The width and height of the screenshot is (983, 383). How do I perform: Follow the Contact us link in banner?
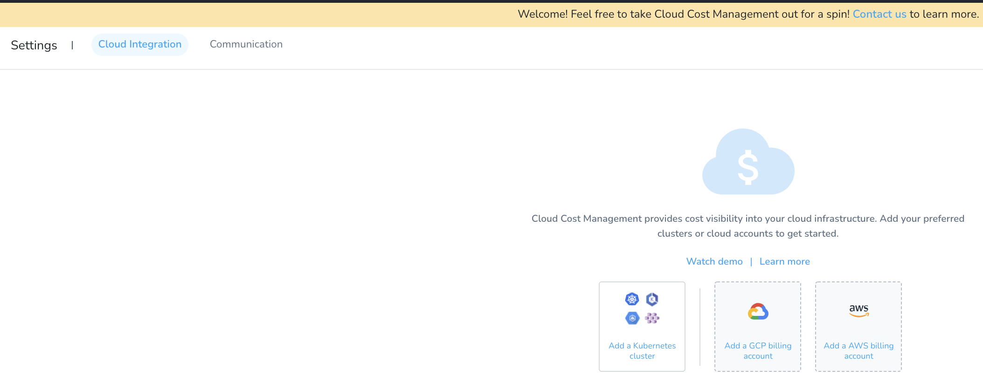(879, 14)
